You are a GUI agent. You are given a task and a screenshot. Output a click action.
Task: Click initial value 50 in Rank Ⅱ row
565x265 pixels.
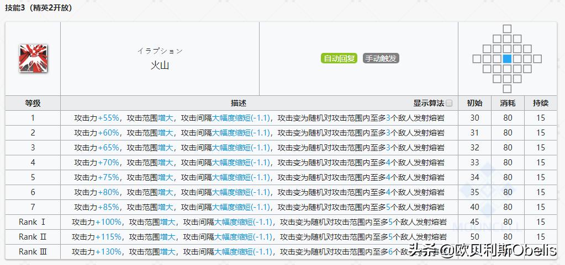pos(474,237)
